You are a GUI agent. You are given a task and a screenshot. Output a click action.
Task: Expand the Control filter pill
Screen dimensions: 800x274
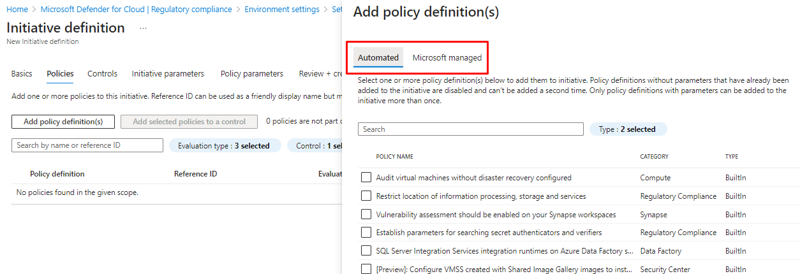coord(315,146)
